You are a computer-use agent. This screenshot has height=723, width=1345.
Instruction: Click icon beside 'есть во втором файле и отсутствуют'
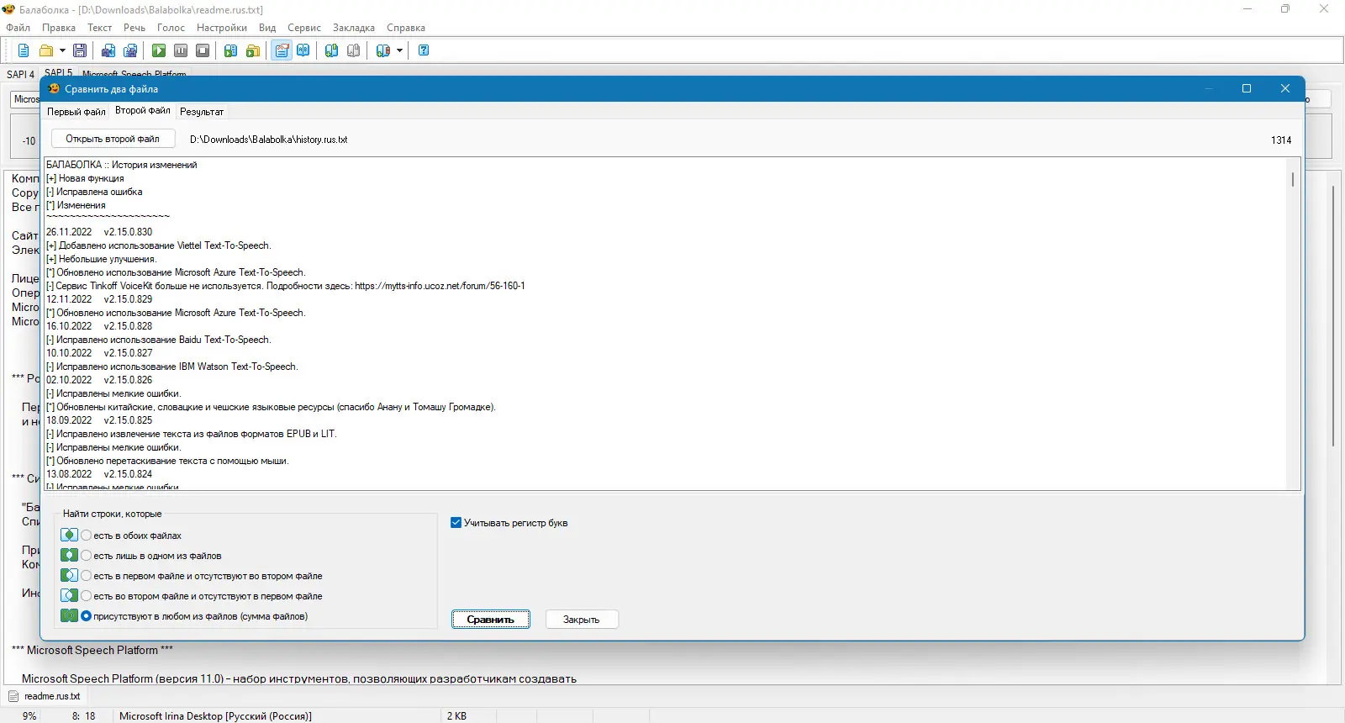[70, 595]
